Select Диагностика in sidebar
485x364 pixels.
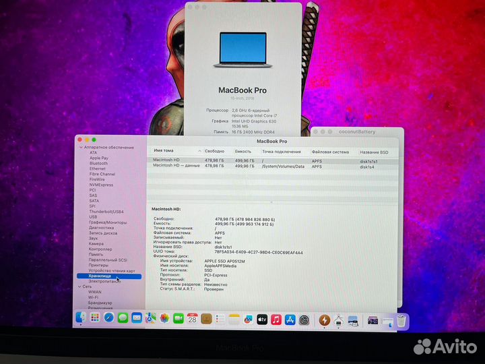click(101, 228)
